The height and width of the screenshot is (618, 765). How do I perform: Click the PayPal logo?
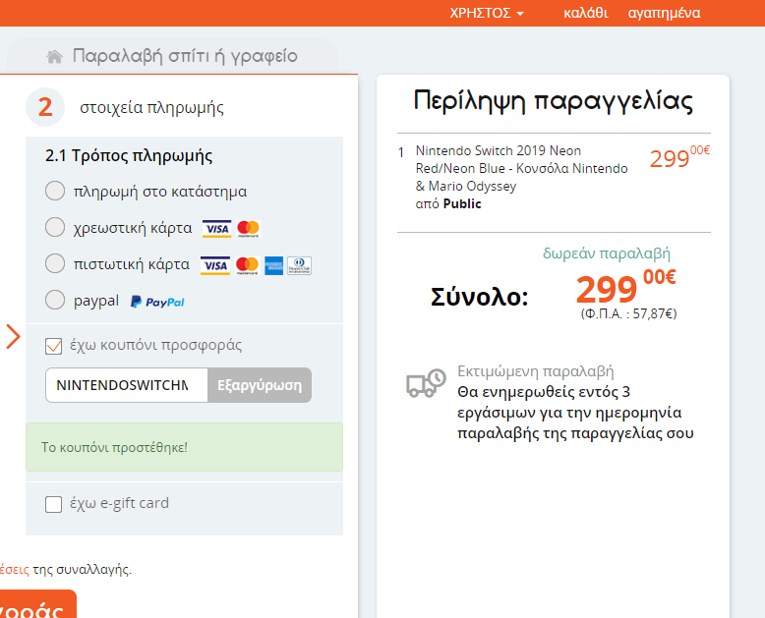[x=157, y=303]
